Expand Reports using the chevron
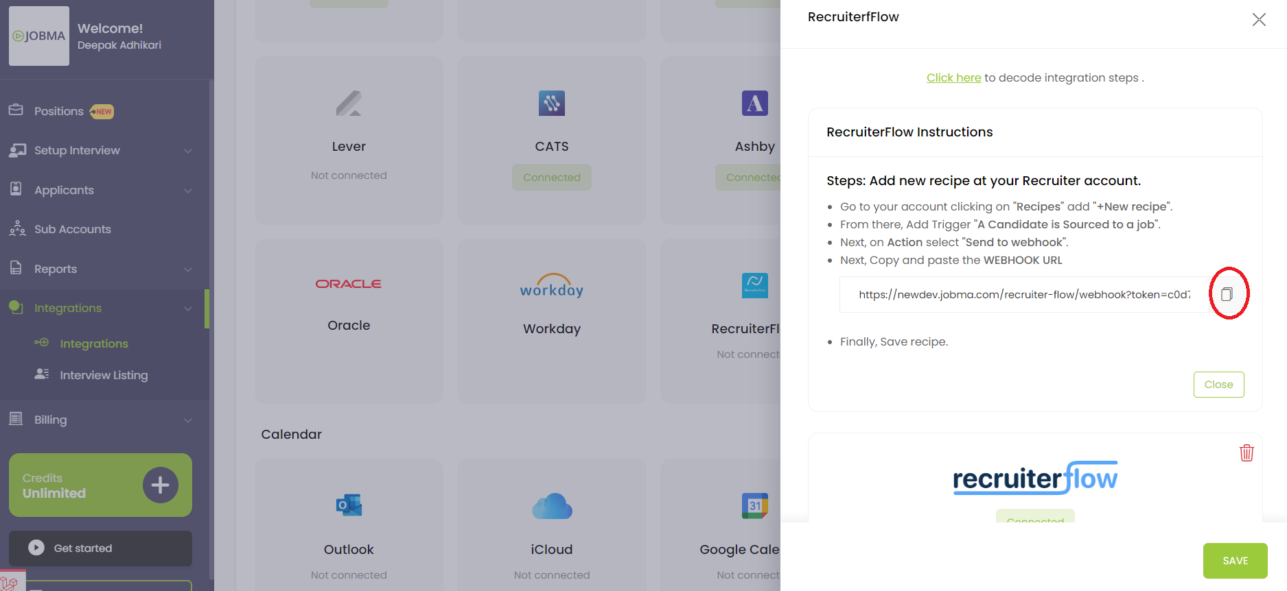 (x=188, y=269)
